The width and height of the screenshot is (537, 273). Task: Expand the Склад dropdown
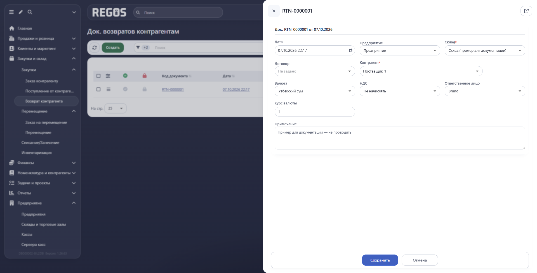pyautogui.click(x=485, y=50)
